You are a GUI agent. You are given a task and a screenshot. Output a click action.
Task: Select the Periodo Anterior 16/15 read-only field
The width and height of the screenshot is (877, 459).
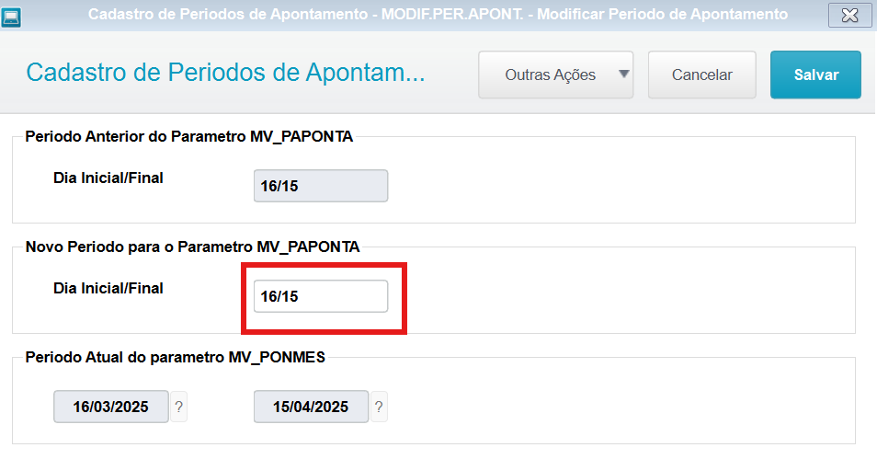point(321,186)
